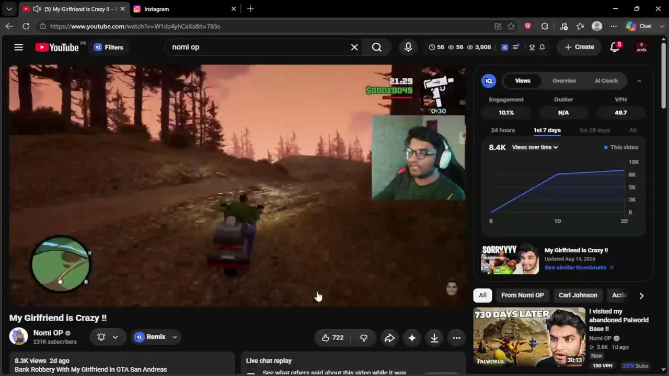This screenshot has height=376, width=669.
Task: Mute the YouTube tab via the speaker icon
Action: 37,9
